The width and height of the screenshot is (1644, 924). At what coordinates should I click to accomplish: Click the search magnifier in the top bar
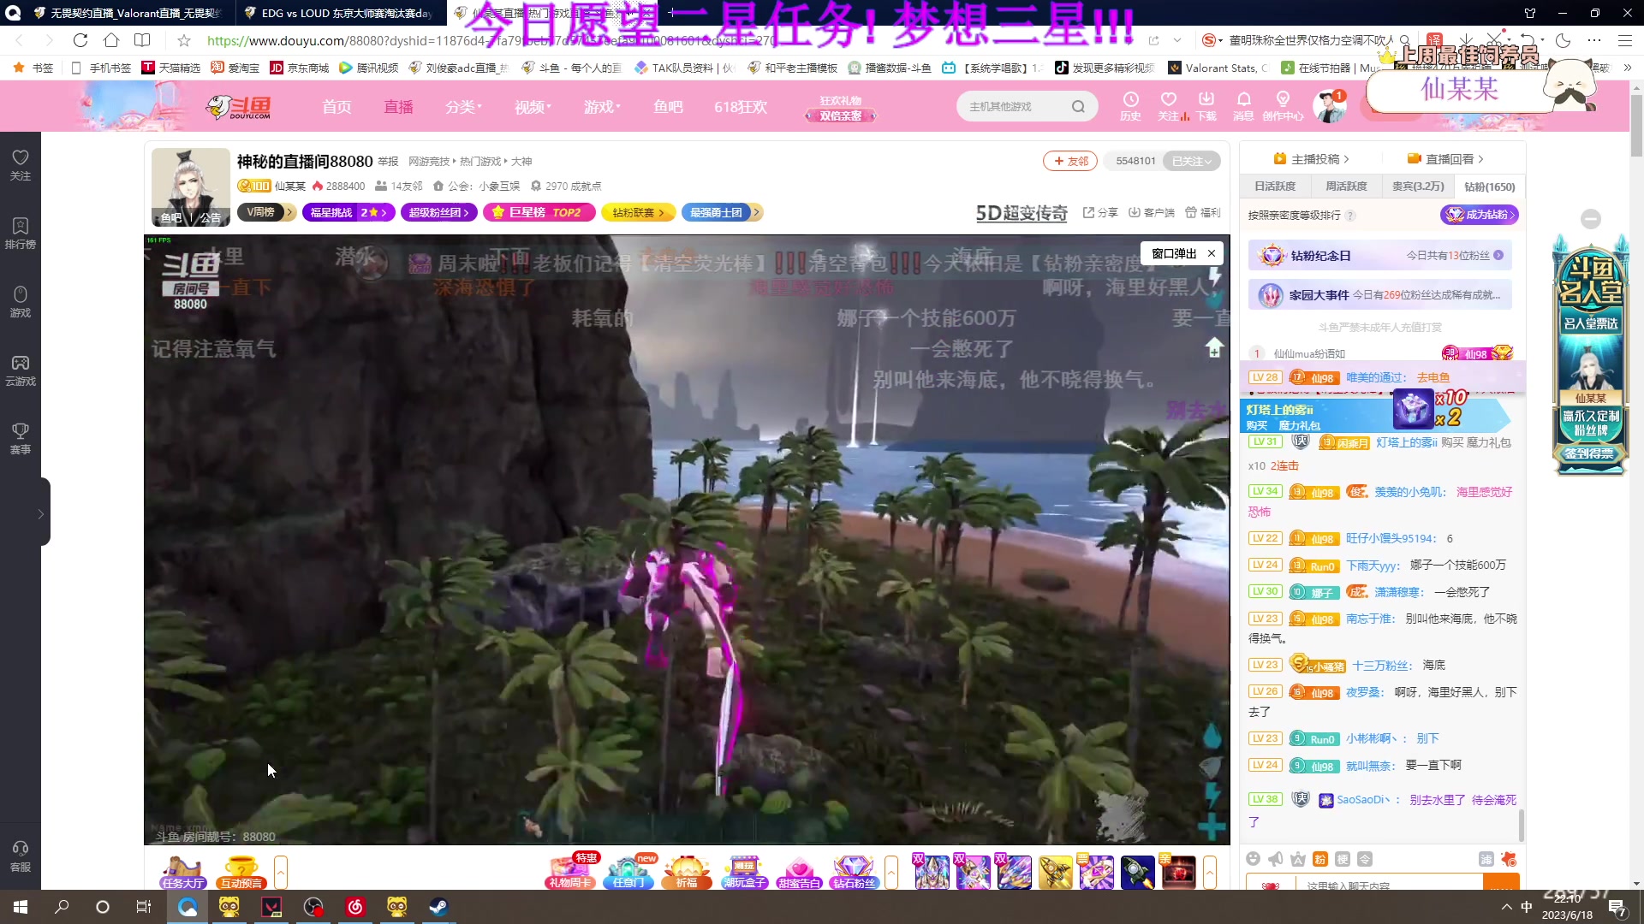click(x=1078, y=106)
